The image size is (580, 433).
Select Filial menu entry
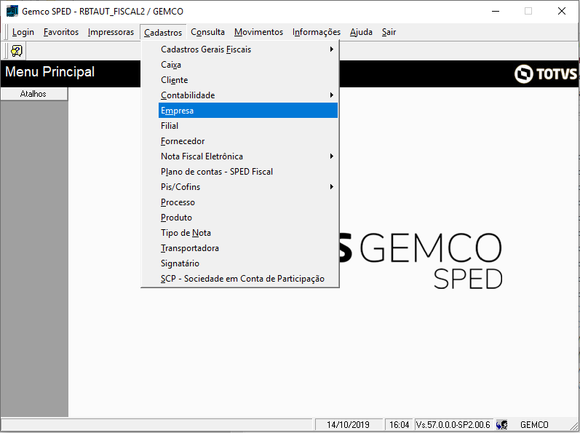pos(248,126)
